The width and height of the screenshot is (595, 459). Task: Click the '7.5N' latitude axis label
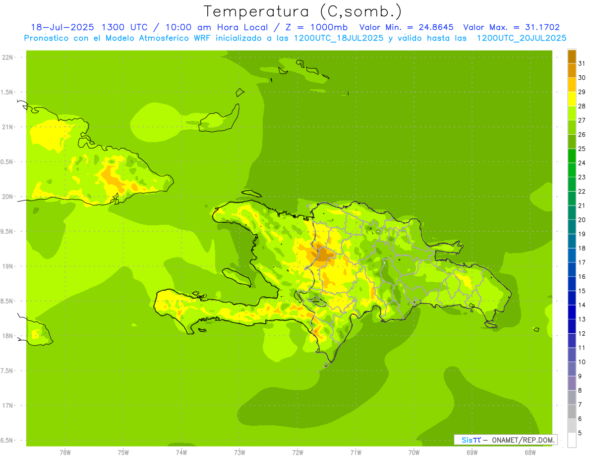(x=7, y=370)
